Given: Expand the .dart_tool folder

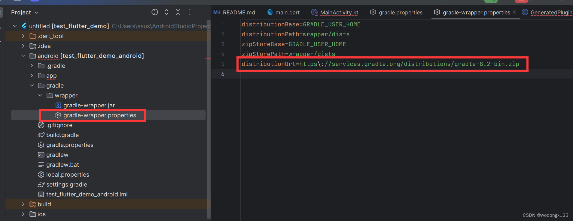Looking at the screenshot, I should point(23,36).
